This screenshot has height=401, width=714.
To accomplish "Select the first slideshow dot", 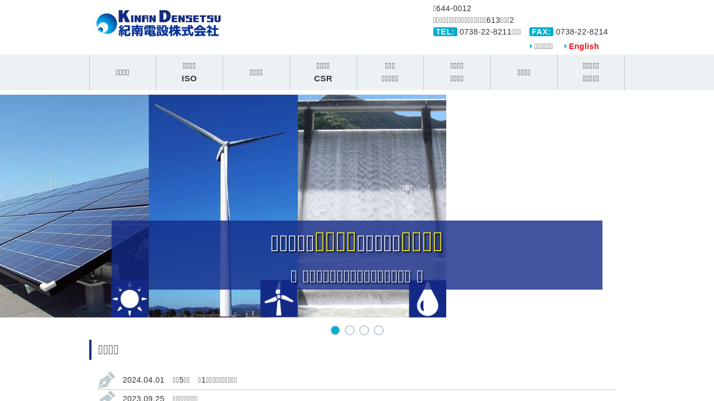I will 335,330.
